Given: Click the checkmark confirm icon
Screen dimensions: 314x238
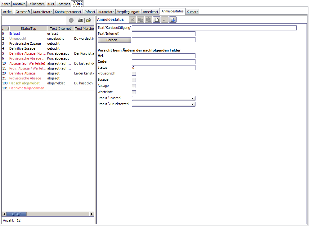Looking at the screenshot, I should click(x=165, y=20).
